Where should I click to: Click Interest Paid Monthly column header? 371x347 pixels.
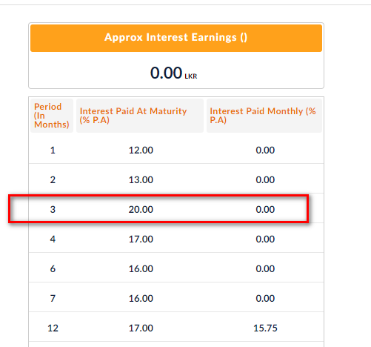264,116
